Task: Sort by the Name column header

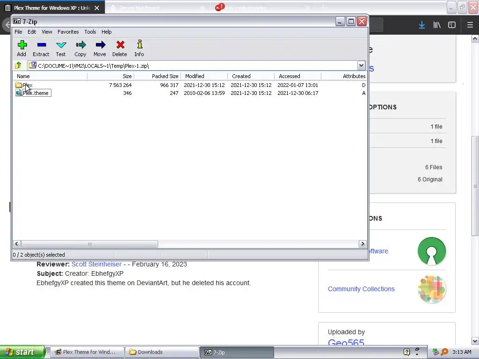Action: pyautogui.click(x=51, y=76)
